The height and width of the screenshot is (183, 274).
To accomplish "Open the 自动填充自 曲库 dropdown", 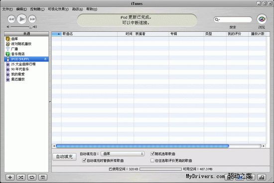I will [x=123, y=154].
